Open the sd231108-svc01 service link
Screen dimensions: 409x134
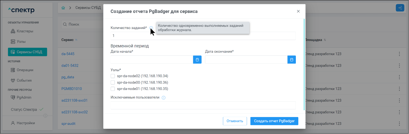(x=75, y=100)
